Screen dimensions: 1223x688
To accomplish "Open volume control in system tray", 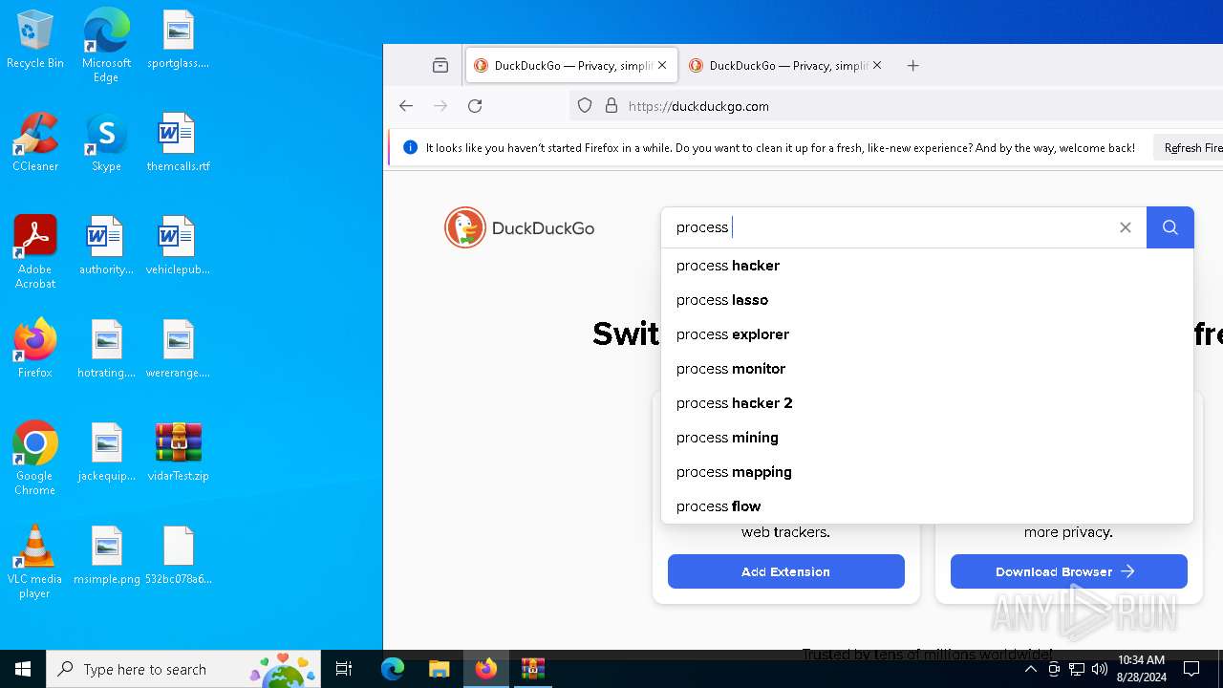I will pyautogui.click(x=1099, y=669).
